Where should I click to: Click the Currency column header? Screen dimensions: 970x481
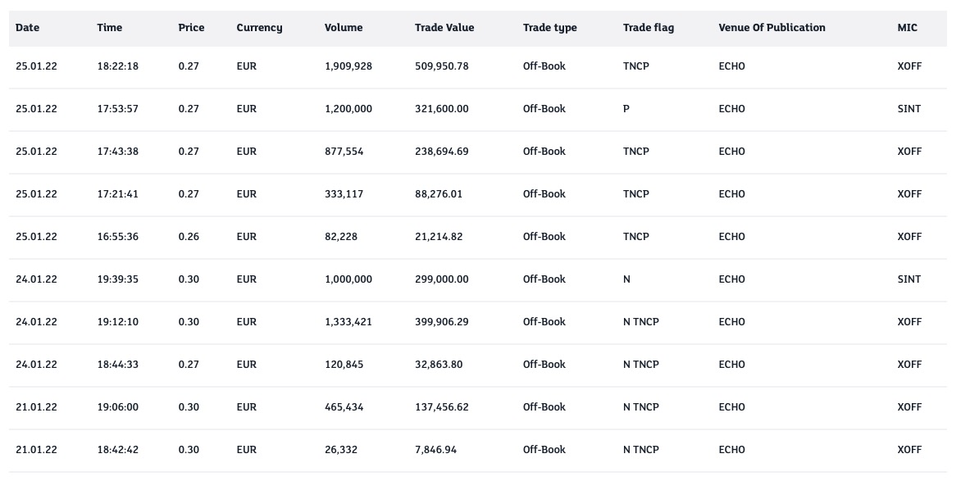pyautogui.click(x=259, y=28)
